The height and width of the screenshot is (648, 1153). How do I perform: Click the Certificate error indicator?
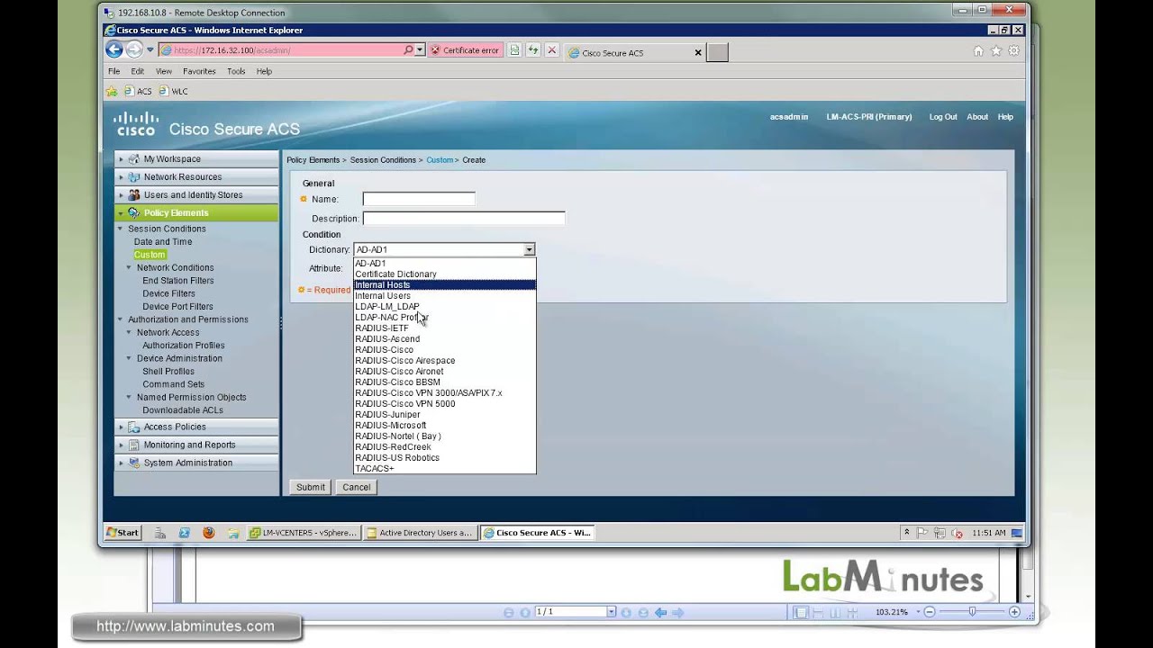464,50
